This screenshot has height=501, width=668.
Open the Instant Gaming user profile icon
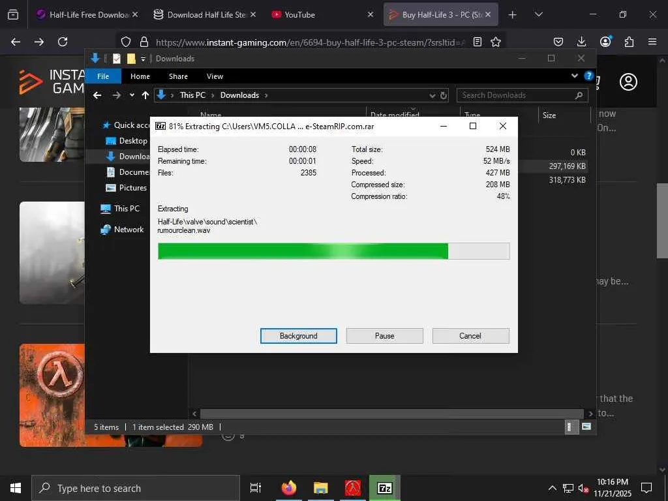628,82
